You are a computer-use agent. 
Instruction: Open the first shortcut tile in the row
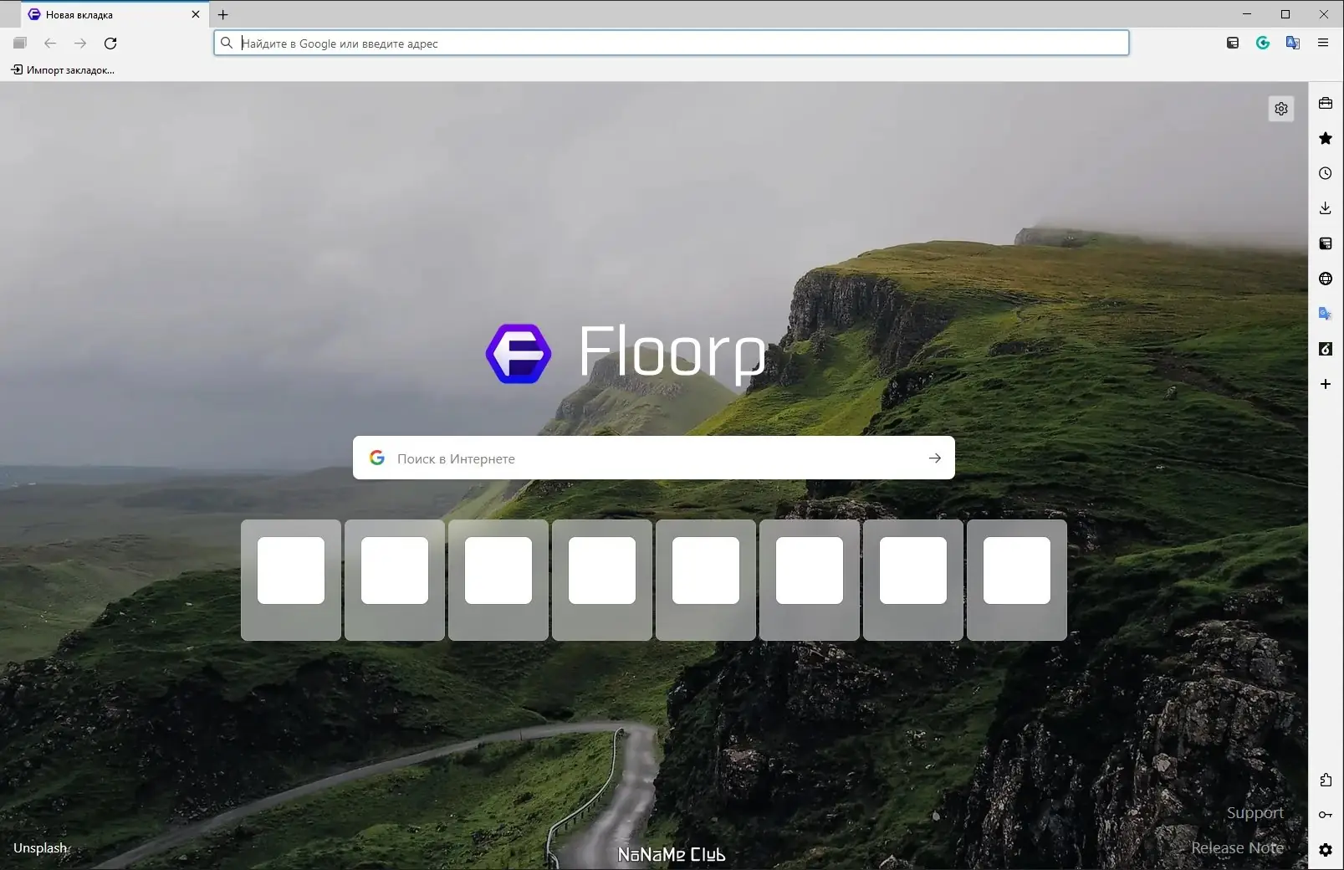pyautogui.click(x=291, y=580)
